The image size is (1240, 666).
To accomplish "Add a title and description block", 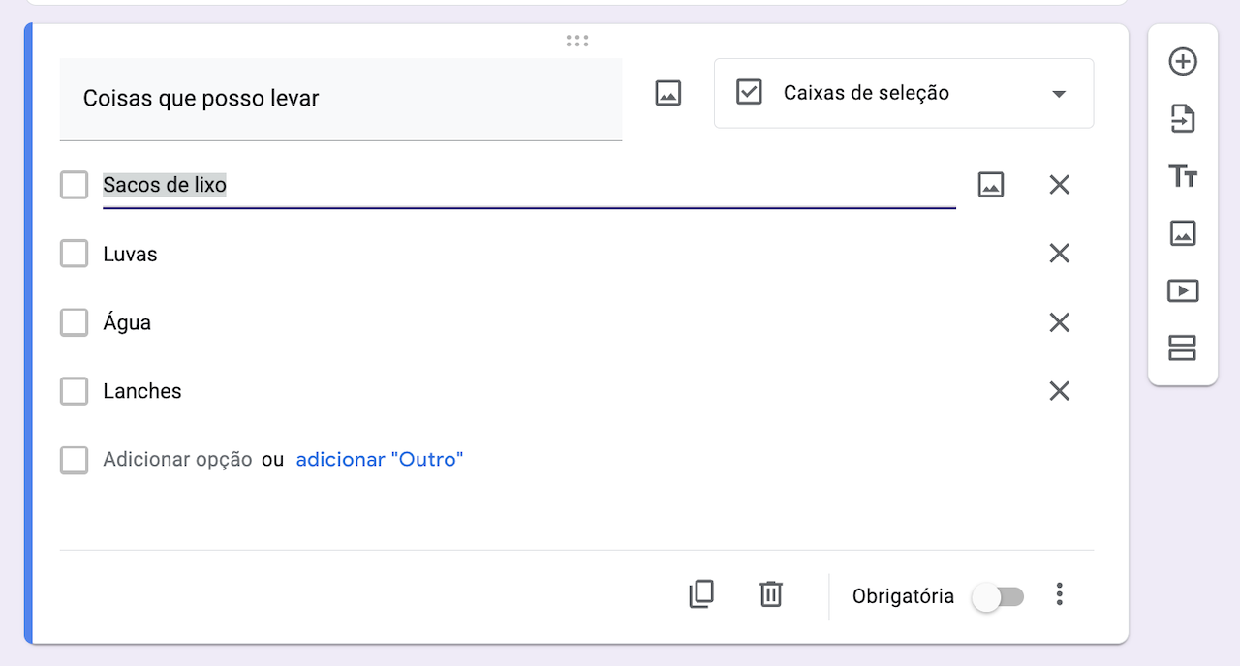I will coord(1183,176).
